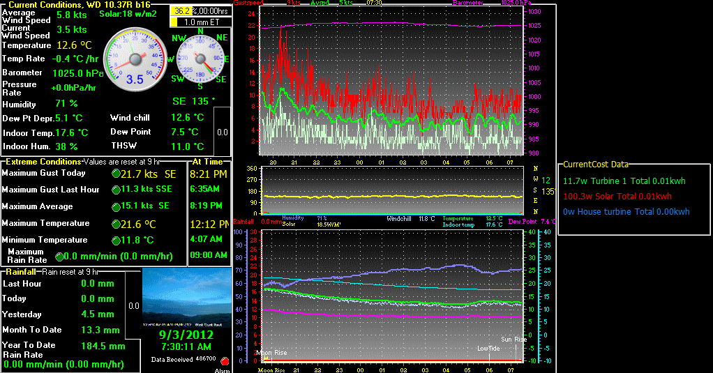Click green LED beside Maximum Average
Screen dimensions: 713x373
click(x=116, y=207)
